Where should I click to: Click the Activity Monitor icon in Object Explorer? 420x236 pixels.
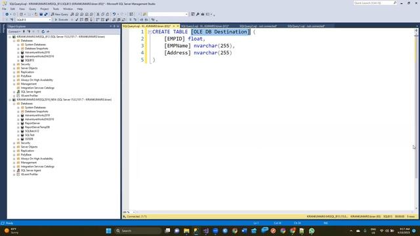[x=48, y=31]
